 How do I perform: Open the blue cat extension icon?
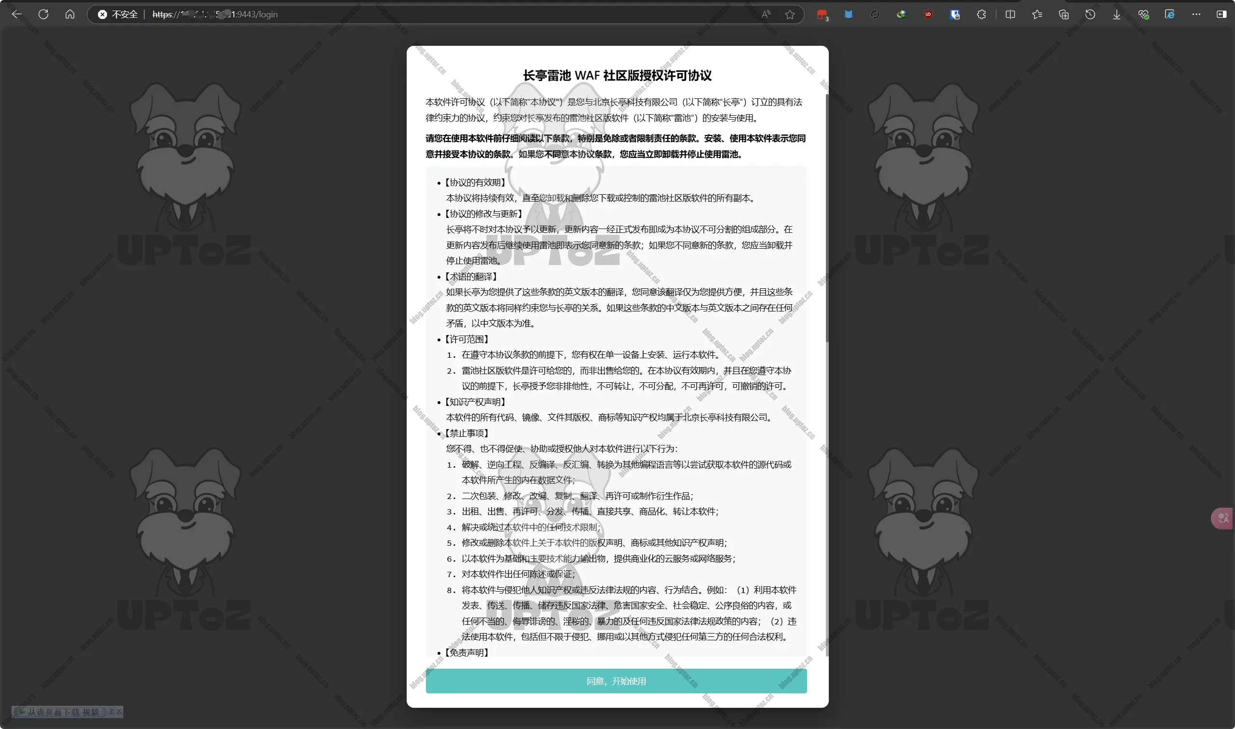tap(849, 14)
